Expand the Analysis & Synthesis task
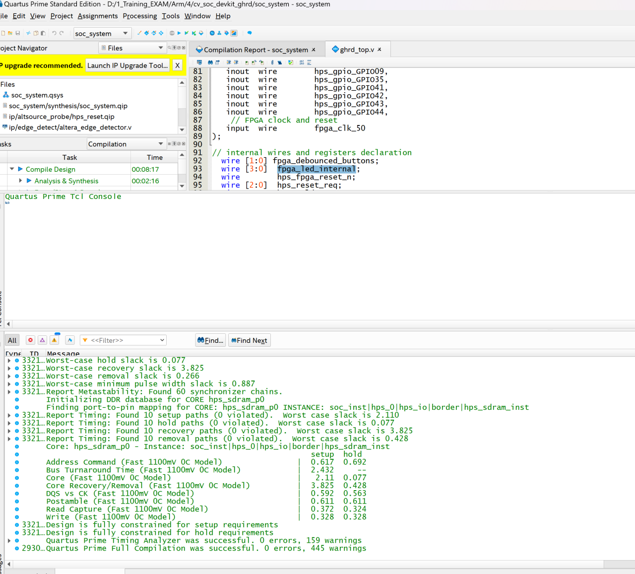Image resolution: width=635 pixels, height=574 pixels. point(20,181)
